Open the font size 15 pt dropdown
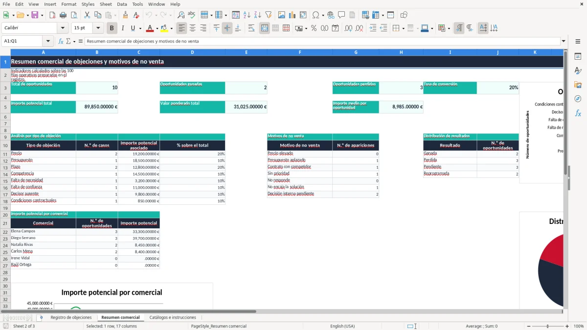The image size is (587, 330). tap(98, 28)
